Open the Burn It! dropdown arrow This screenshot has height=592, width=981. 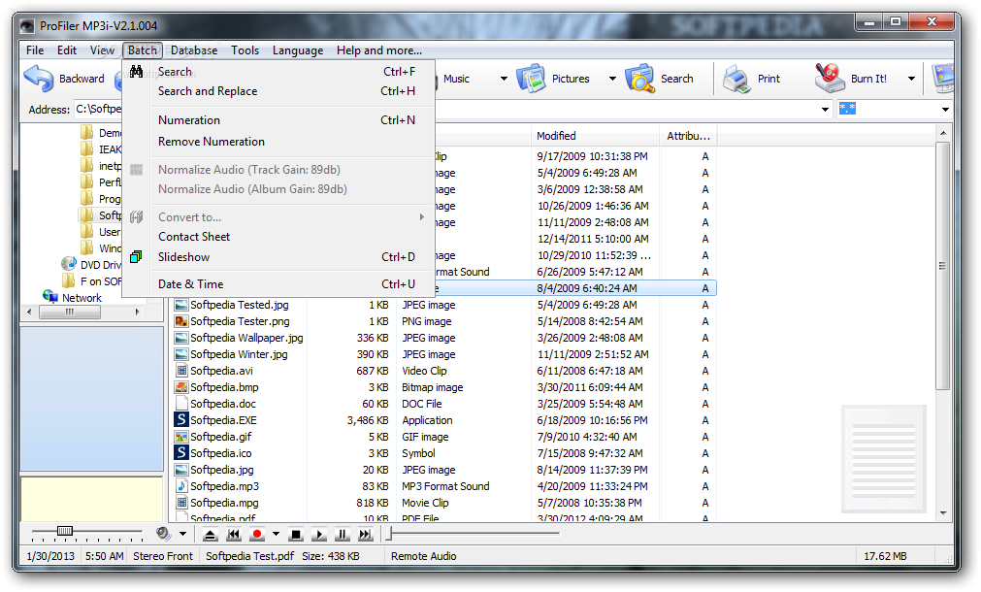[911, 79]
